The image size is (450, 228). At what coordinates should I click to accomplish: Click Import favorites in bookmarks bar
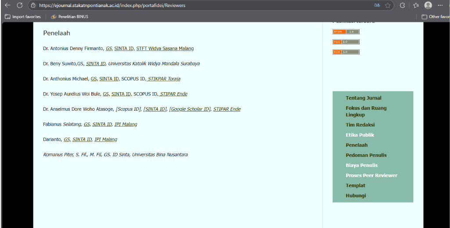coord(23,17)
